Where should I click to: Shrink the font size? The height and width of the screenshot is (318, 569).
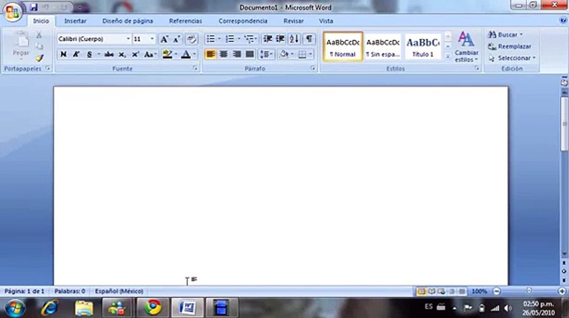tap(176, 39)
